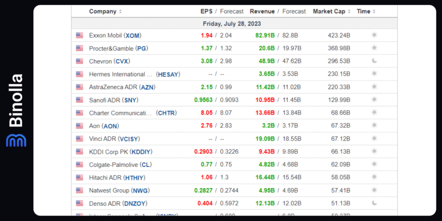Click the sun icon in Sanofi ADR row
The image size is (442, 221).
374,100
